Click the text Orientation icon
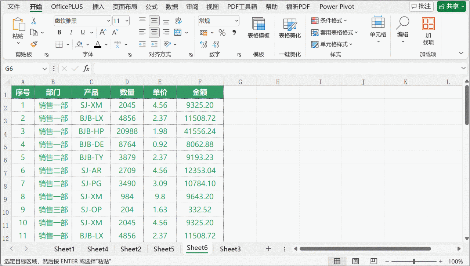Screen dimensions: 470x266 167,44
